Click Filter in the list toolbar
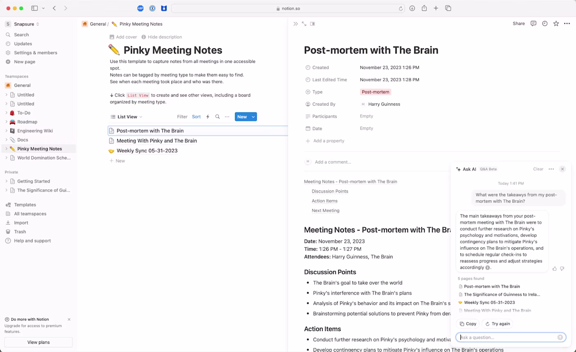The height and width of the screenshot is (352, 576). (x=182, y=117)
